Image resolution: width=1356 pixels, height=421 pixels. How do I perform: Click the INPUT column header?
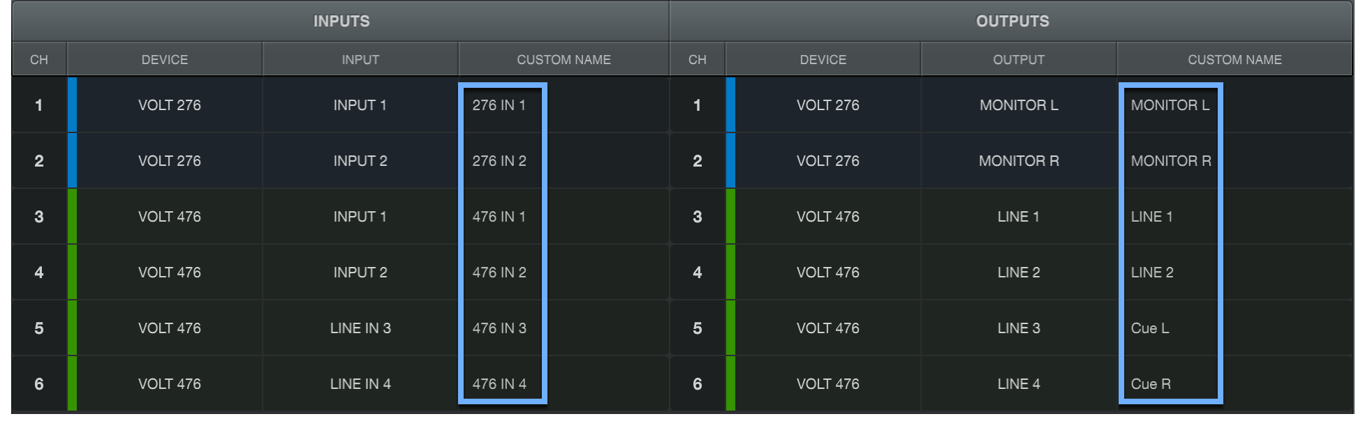[x=360, y=59]
